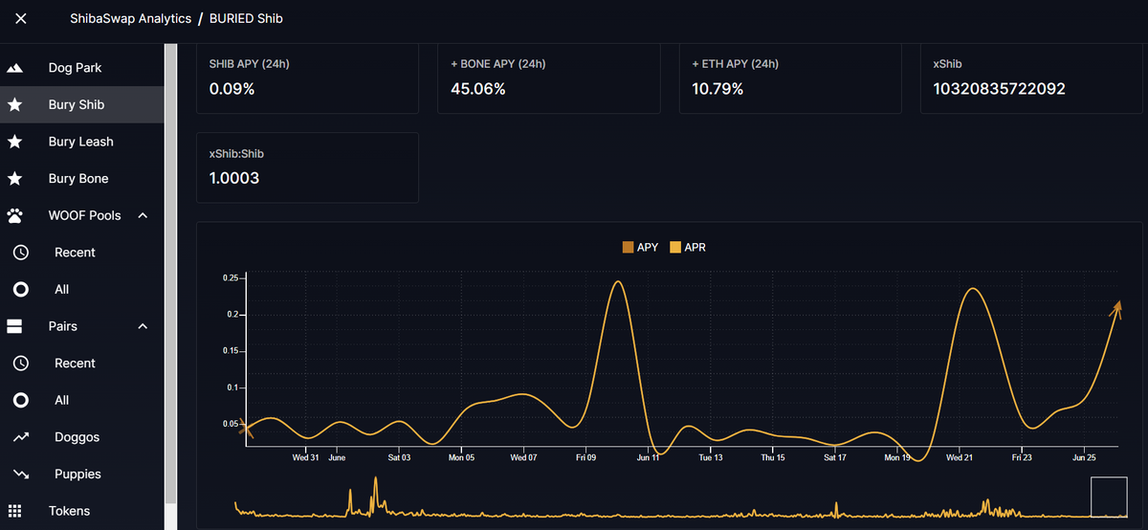Open Bury Leash page

[x=82, y=142]
